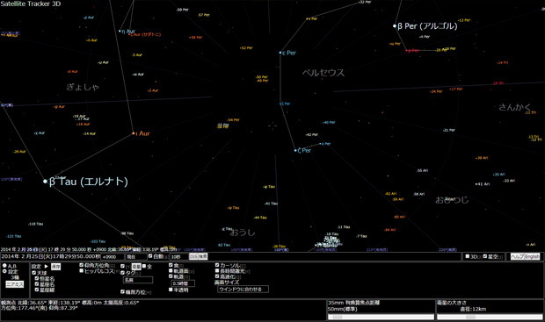The width and height of the screenshot is (545, 322).
Task: Toggle the タグ checkbox
Action: click(123, 273)
